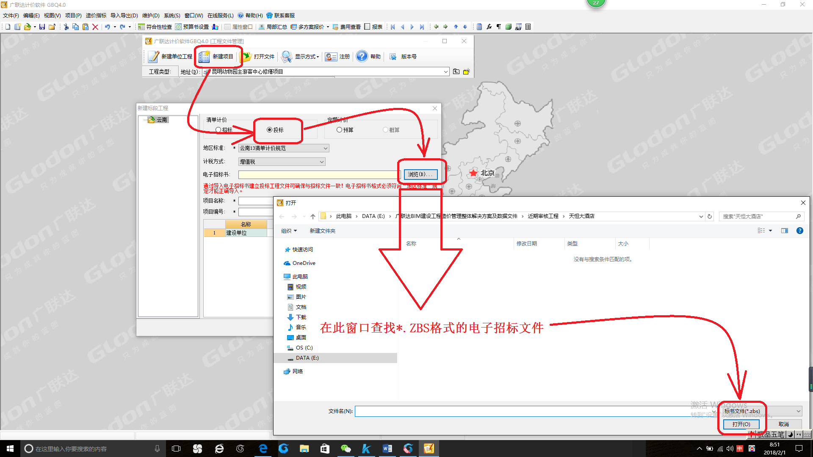Open the 显示方式 dropdown

(301, 56)
